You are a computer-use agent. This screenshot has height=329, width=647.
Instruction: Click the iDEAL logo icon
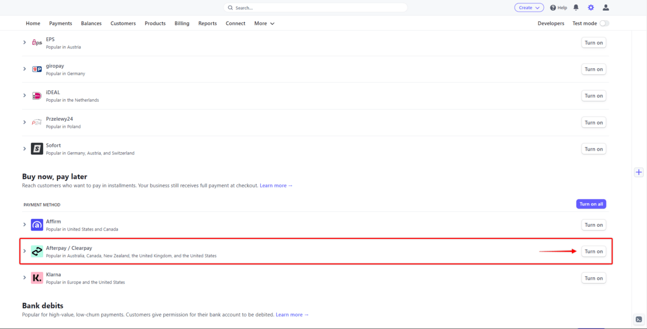[37, 96]
